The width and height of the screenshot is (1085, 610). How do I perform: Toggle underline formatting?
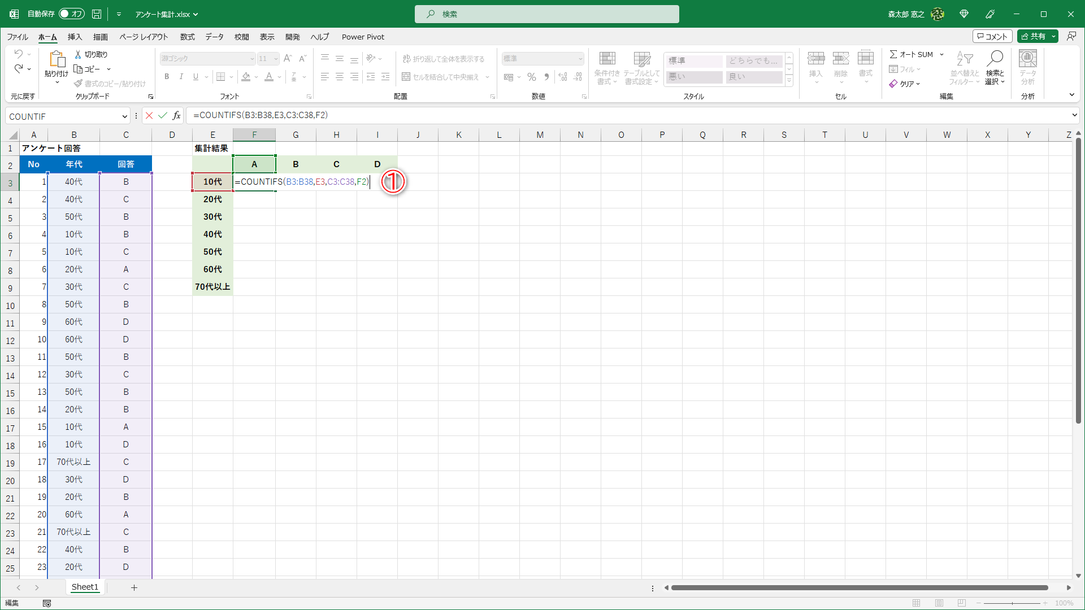[195, 77]
